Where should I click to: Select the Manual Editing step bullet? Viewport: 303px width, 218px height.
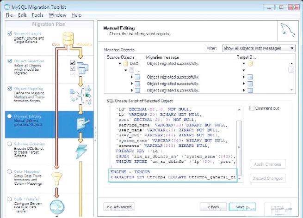9,116
